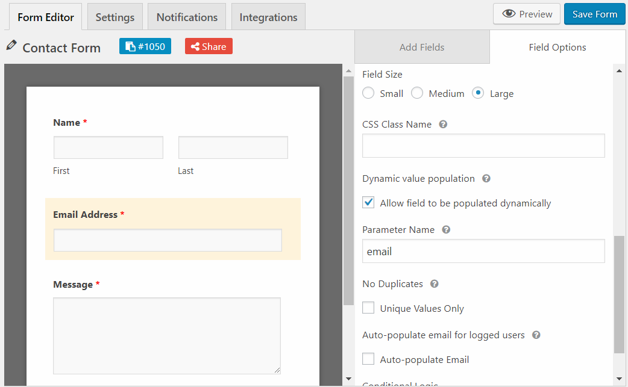Click the red Share button

209,46
